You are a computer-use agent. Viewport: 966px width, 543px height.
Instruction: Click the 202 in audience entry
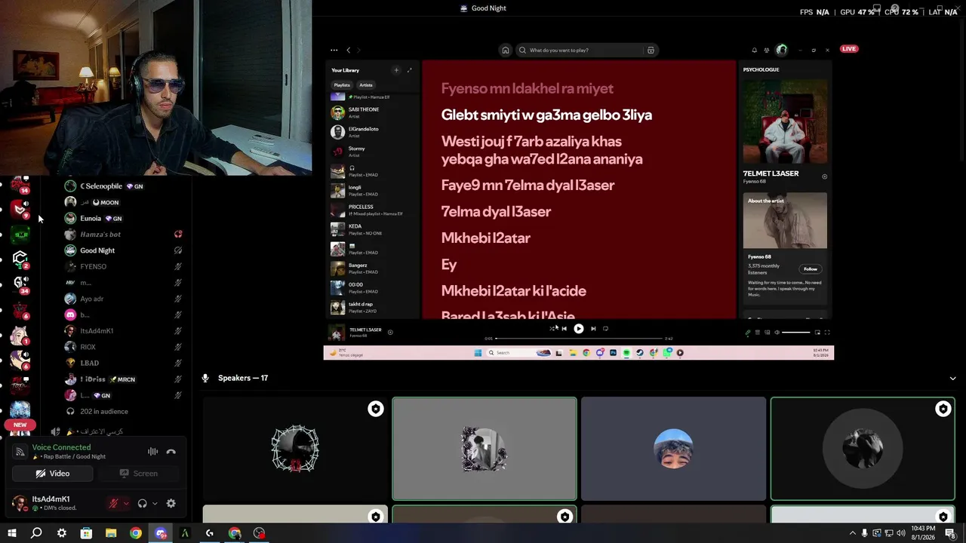point(104,412)
